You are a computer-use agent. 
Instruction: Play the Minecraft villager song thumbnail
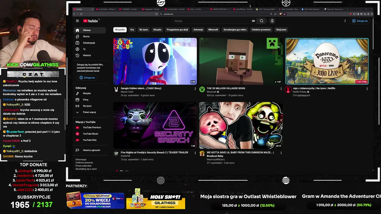241,61
